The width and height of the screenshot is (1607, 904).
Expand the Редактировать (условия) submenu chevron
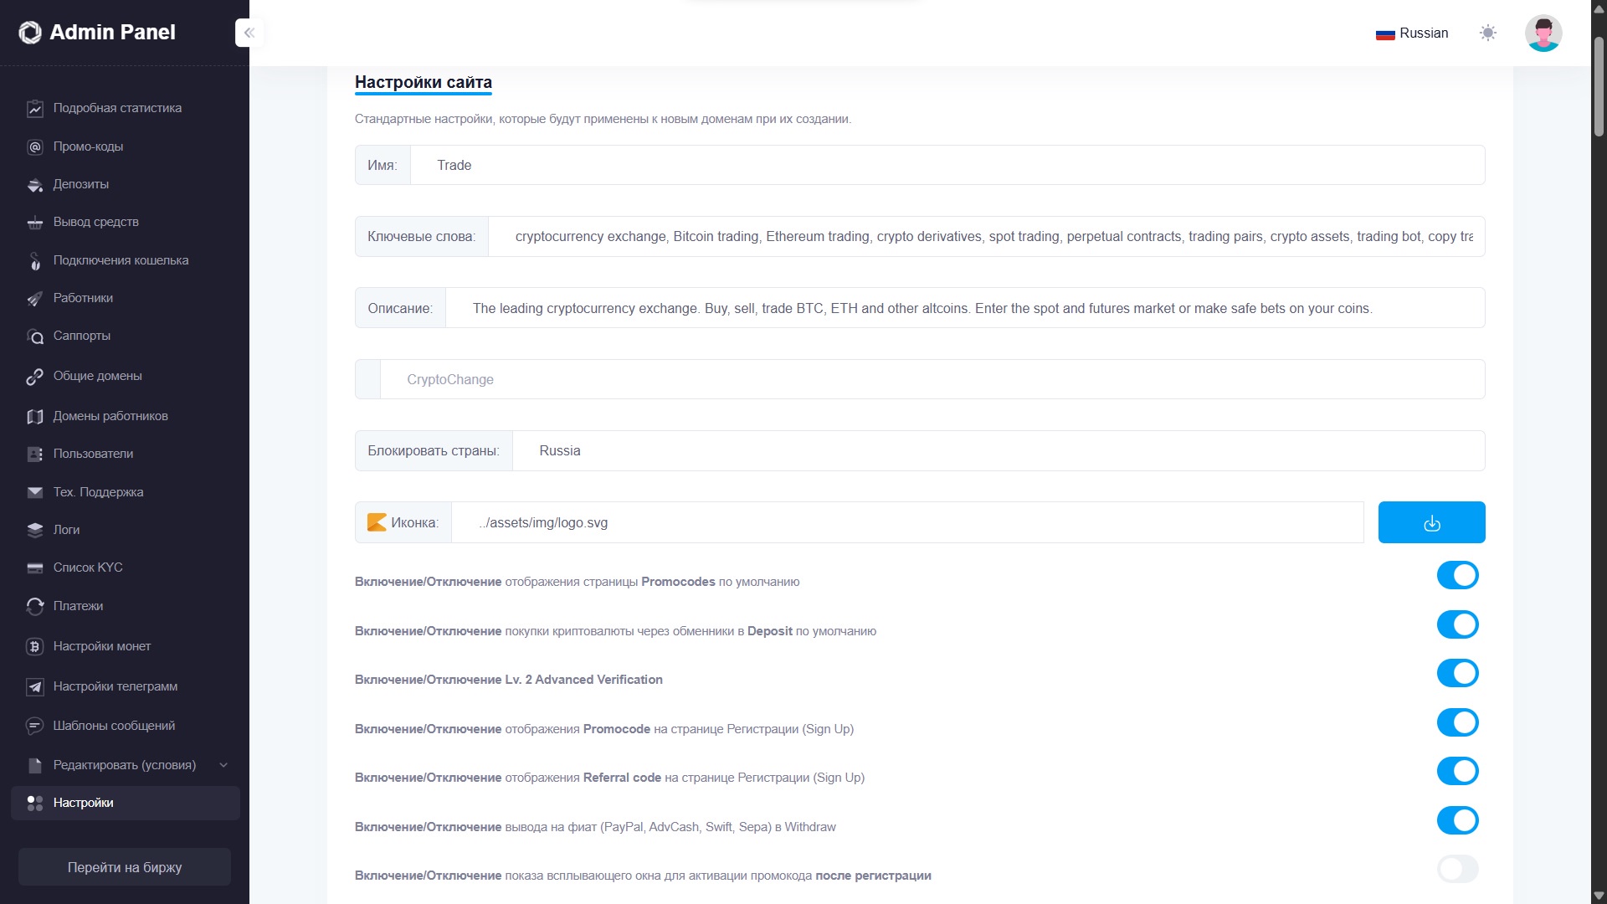(x=223, y=765)
